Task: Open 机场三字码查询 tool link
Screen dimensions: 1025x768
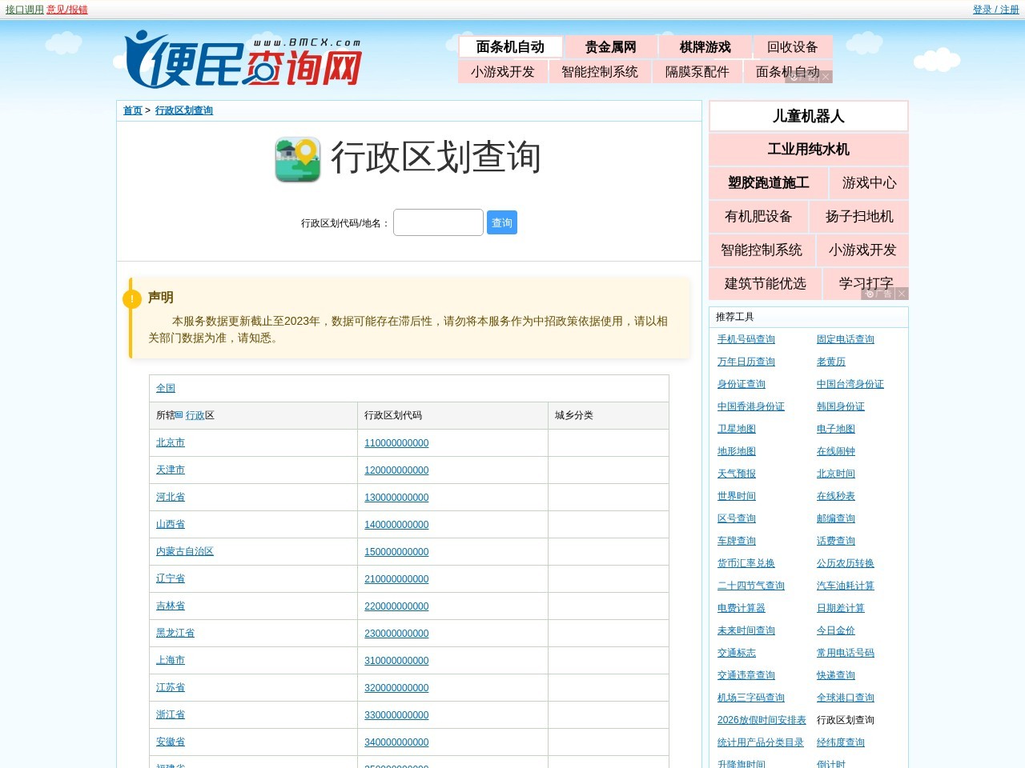Action: 751,698
